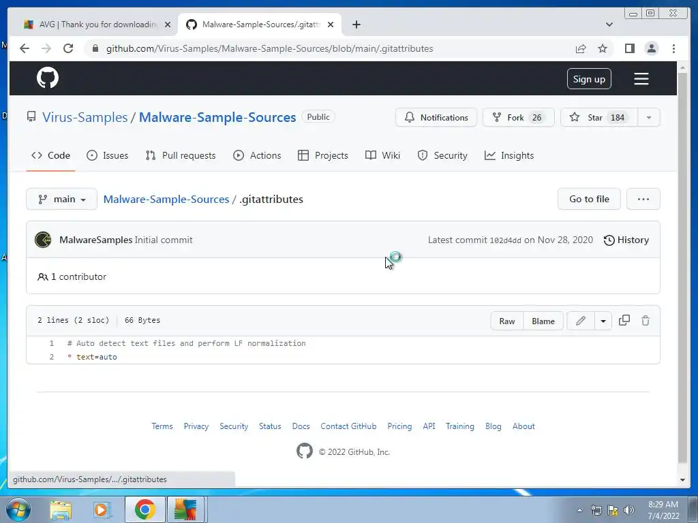Click Malware-Sample-Sources breadcrumb link

pos(166,200)
